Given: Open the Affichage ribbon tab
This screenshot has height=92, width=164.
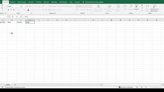Looking at the screenshot, I should coord(54,2).
